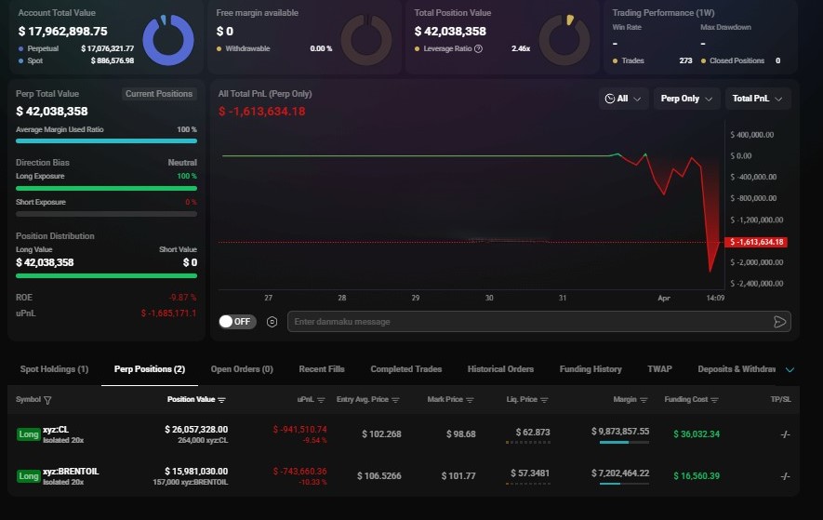Click the Liq. Price sort icon
The width and height of the screenshot is (823, 520).
tap(544, 400)
